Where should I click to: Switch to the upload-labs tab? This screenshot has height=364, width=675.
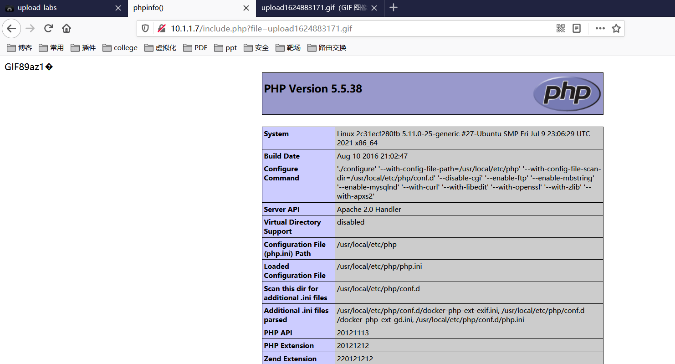64,8
